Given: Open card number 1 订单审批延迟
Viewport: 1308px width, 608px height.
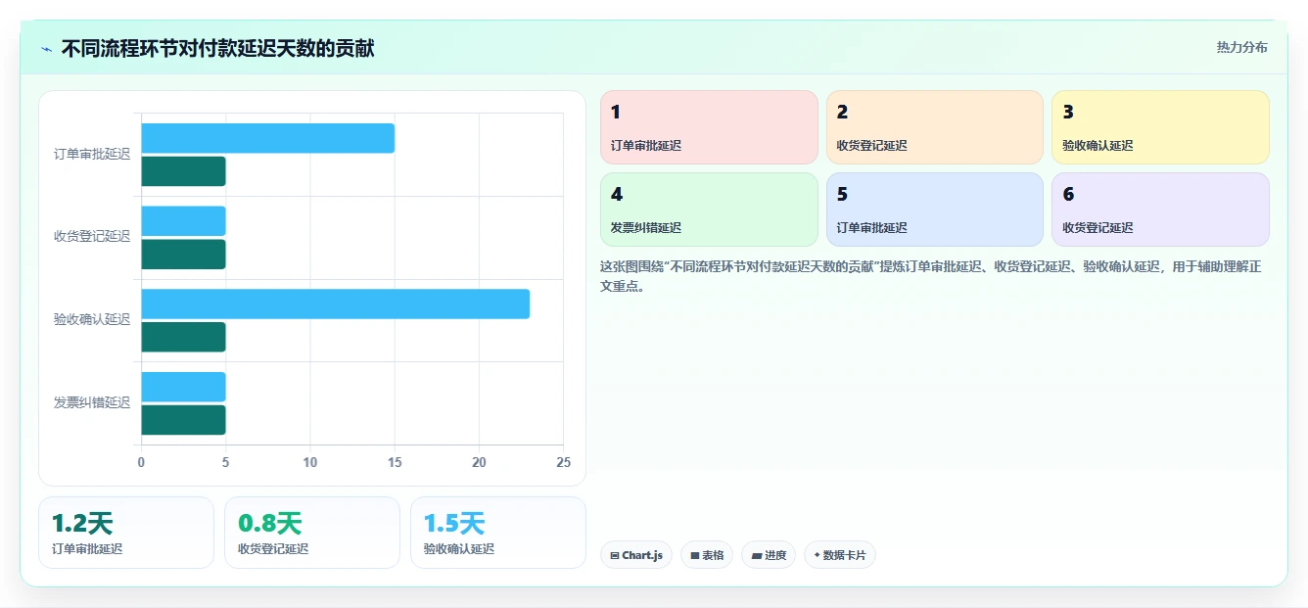Looking at the screenshot, I should coord(709,127).
